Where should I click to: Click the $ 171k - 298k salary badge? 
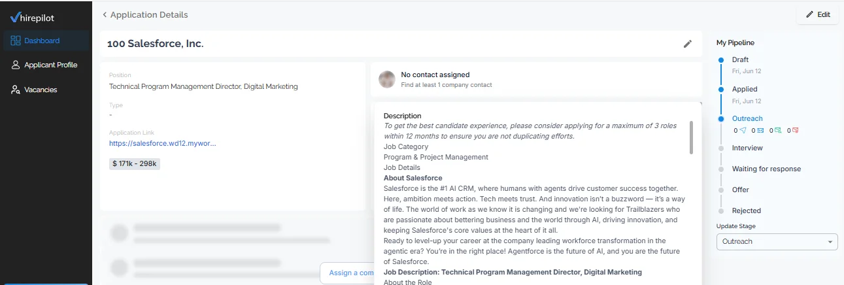(x=135, y=163)
